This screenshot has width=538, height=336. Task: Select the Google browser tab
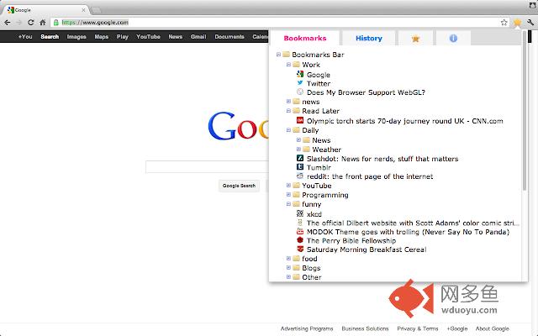coord(46,10)
